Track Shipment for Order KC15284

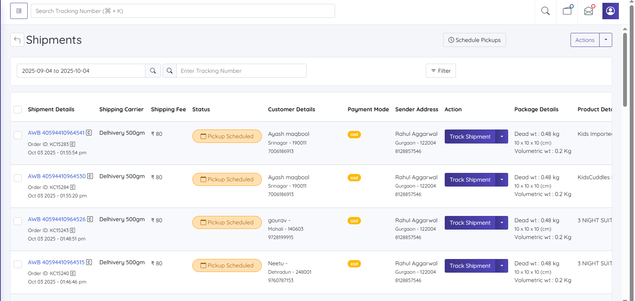pos(470,180)
